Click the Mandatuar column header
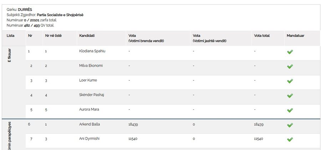 (295, 36)
